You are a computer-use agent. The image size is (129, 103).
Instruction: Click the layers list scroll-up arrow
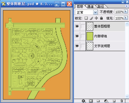(x=127, y=24)
